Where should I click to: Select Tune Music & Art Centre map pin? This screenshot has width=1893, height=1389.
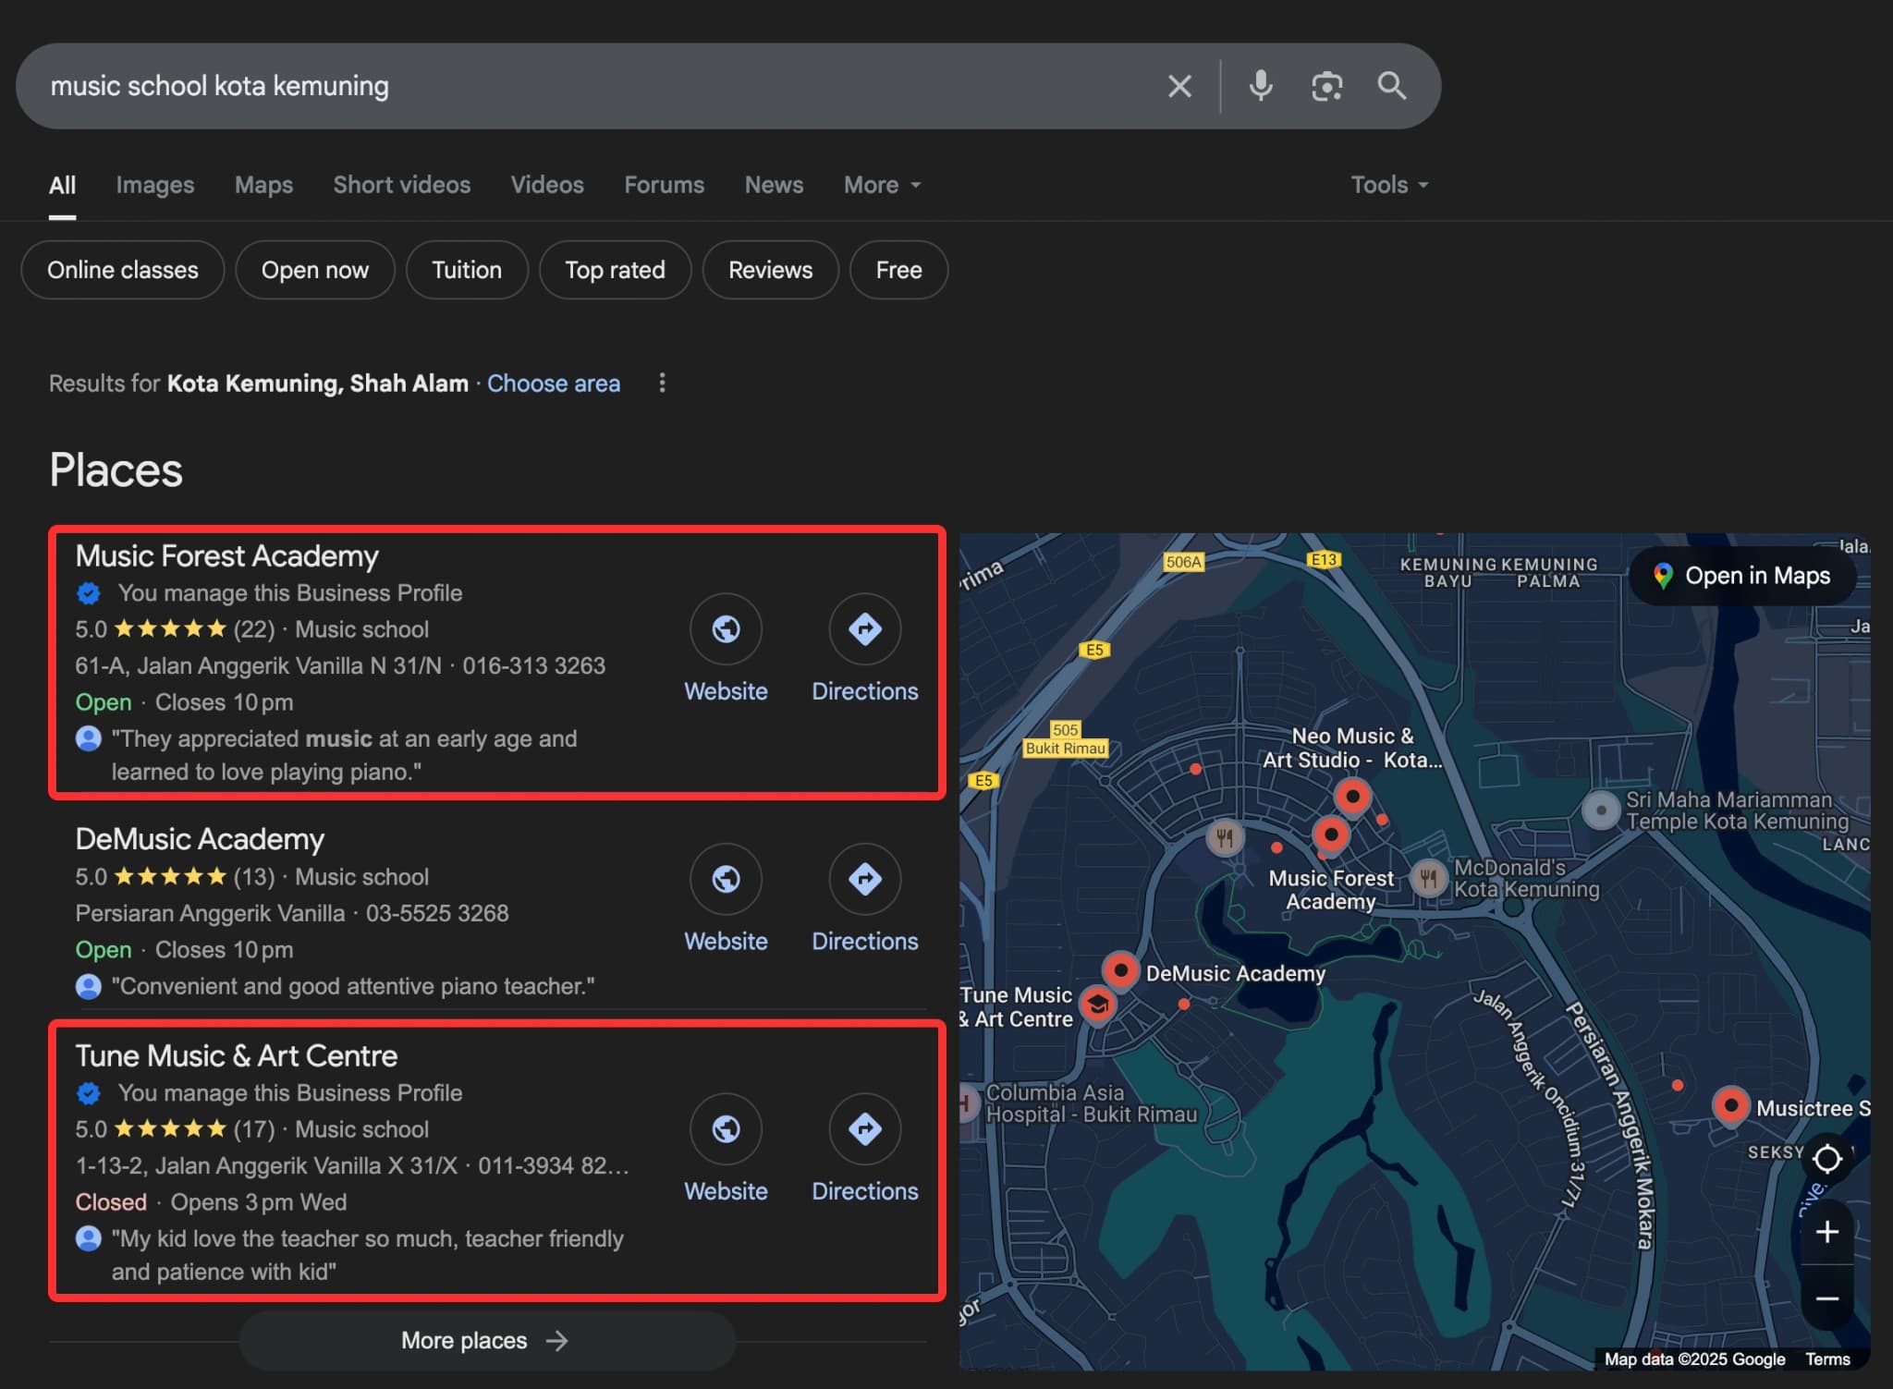(x=1097, y=1005)
